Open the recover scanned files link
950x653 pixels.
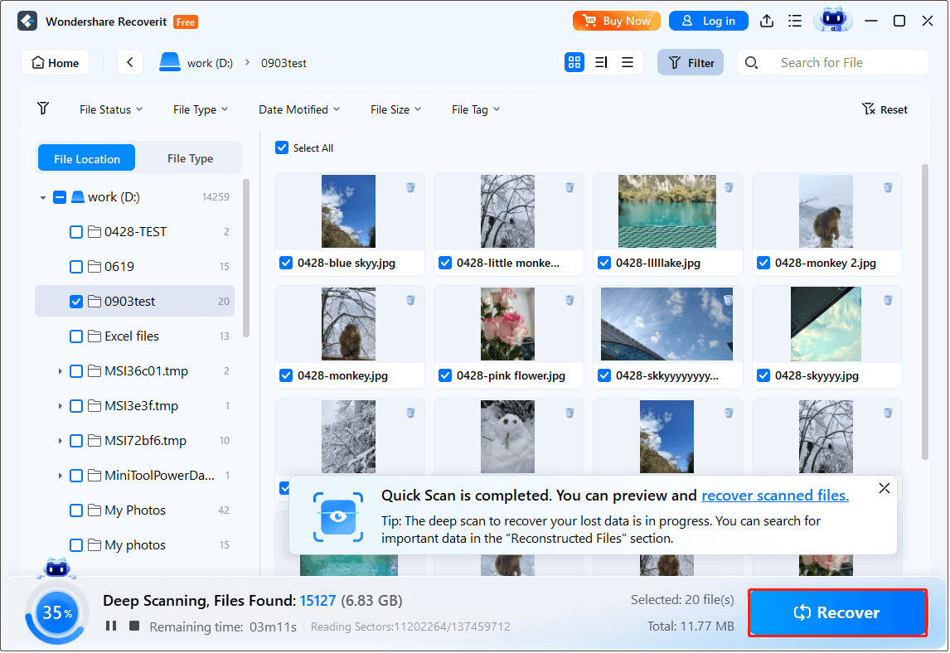[x=775, y=496]
